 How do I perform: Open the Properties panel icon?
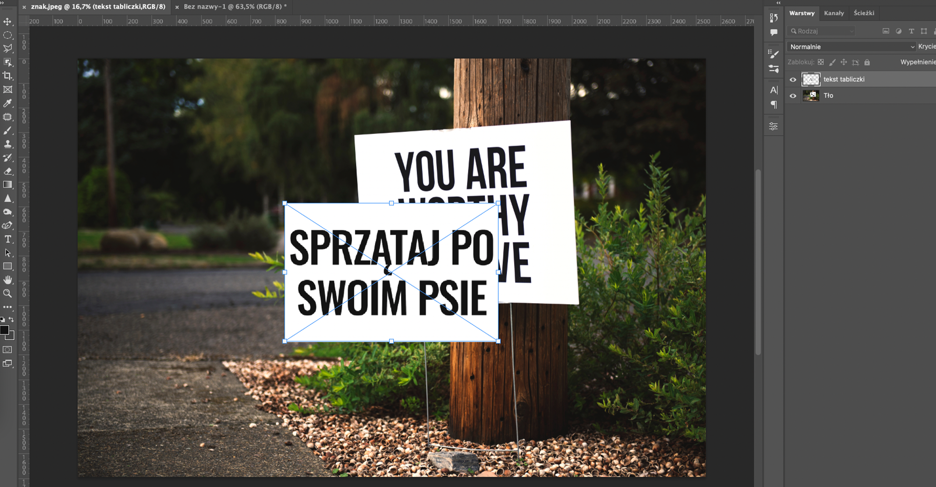[x=774, y=127]
